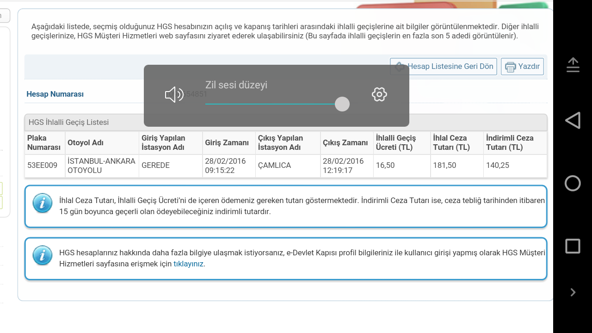The height and width of the screenshot is (333, 592).
Task: Select plate number 53EE009 cell
Action: point(45,166)
